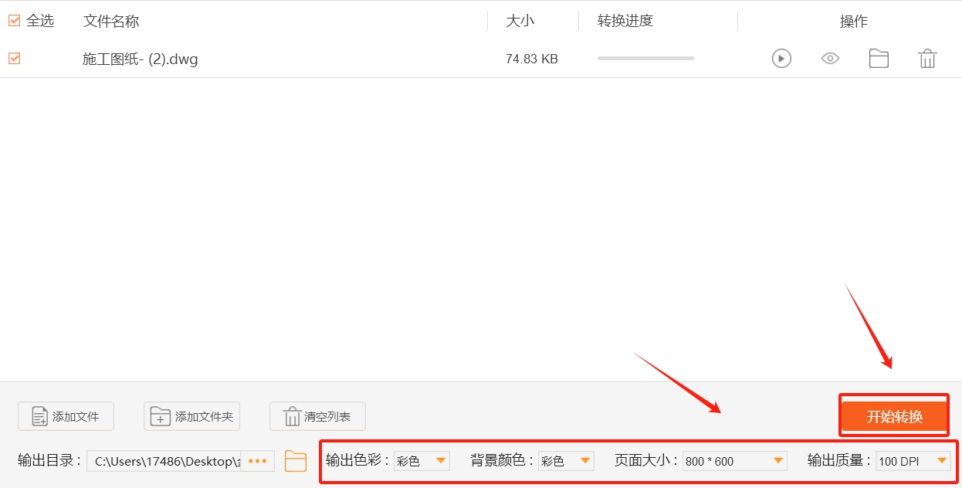Open the 输出色彩 color mode dropdown
Image resolution: width=962 pixels, height=488 pixels.
pyautogui.click(x=422, y=460)
